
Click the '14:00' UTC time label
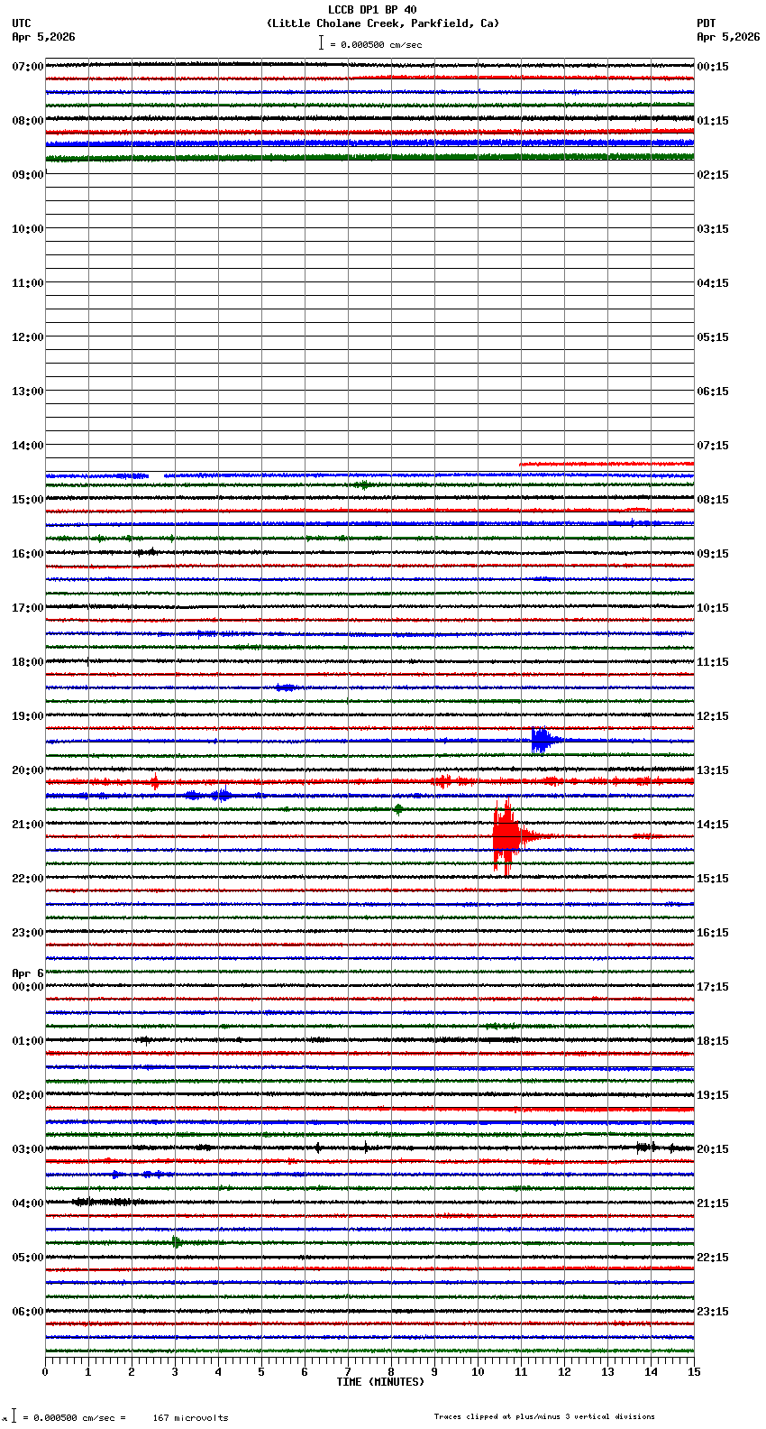tap(28, 446)
